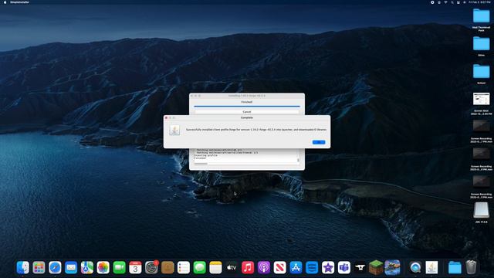Launch iMovie from the dock
Image resolution: width=494 pixels, height=278 pixels.
click(328, 268)
